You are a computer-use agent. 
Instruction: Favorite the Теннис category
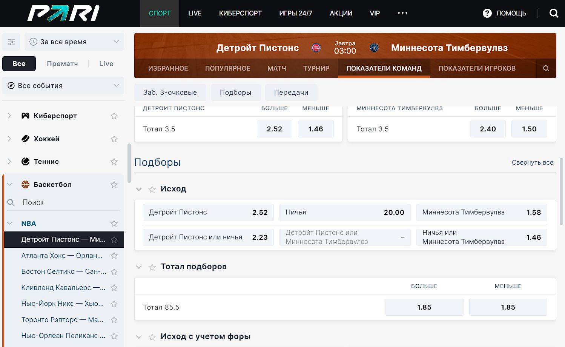pos(114,162)
